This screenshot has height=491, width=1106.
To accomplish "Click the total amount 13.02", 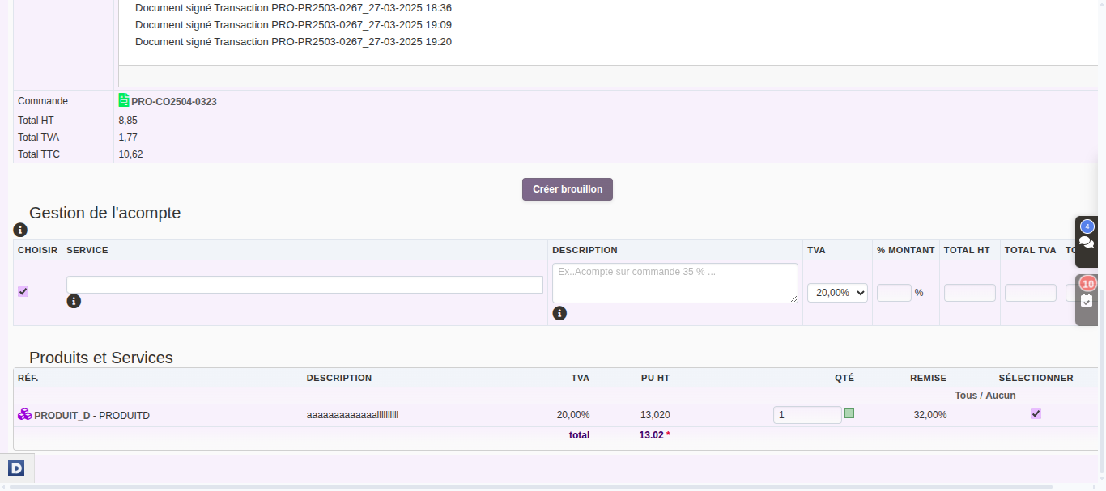I will pos(651,435).
